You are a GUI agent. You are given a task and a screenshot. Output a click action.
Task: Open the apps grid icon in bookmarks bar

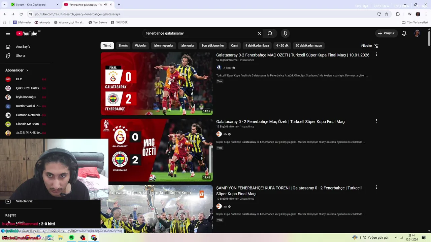4,23
